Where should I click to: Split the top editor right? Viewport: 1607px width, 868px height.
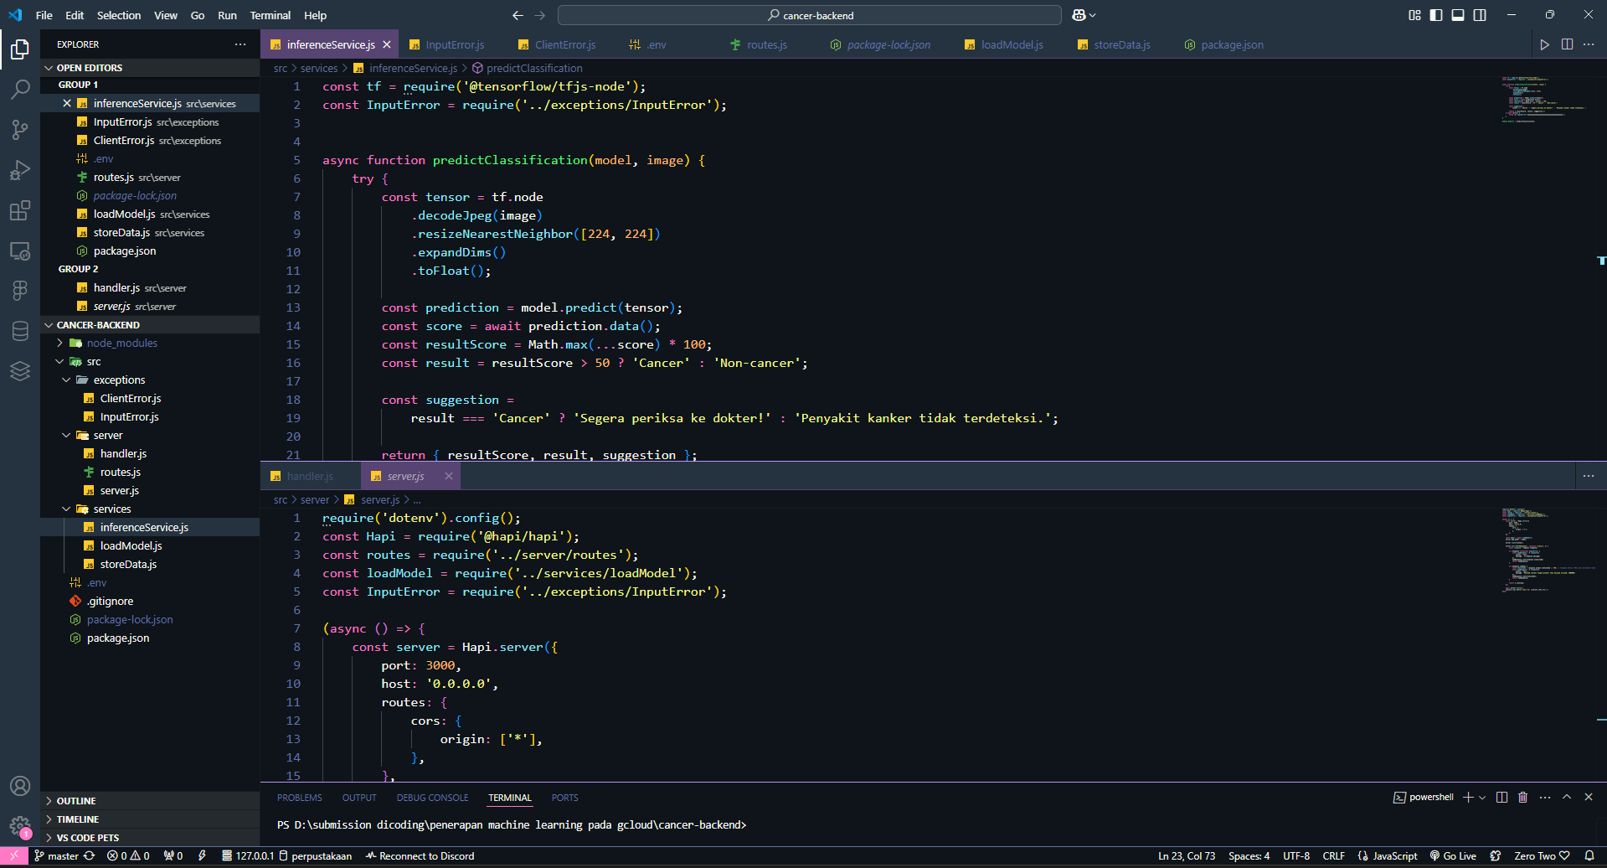(1567, 44)
